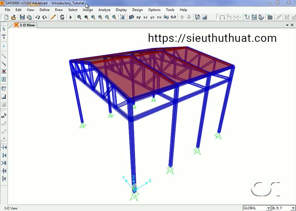Toggle the Perspective glasses icon
The image size is (296, 211).
(173, 17)
